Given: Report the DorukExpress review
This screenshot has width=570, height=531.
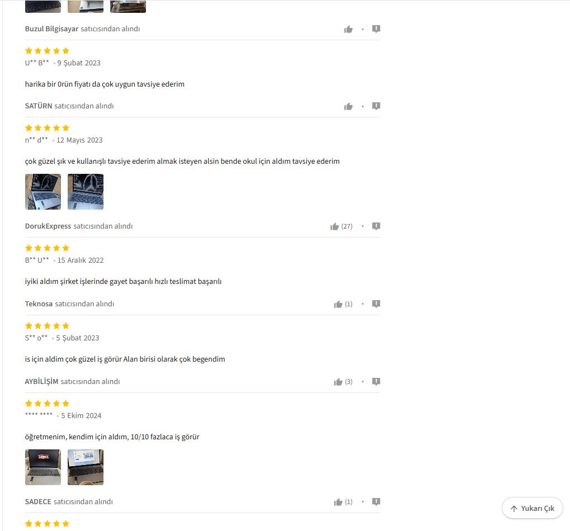Looking at the screenshot, I should point(376,226).
